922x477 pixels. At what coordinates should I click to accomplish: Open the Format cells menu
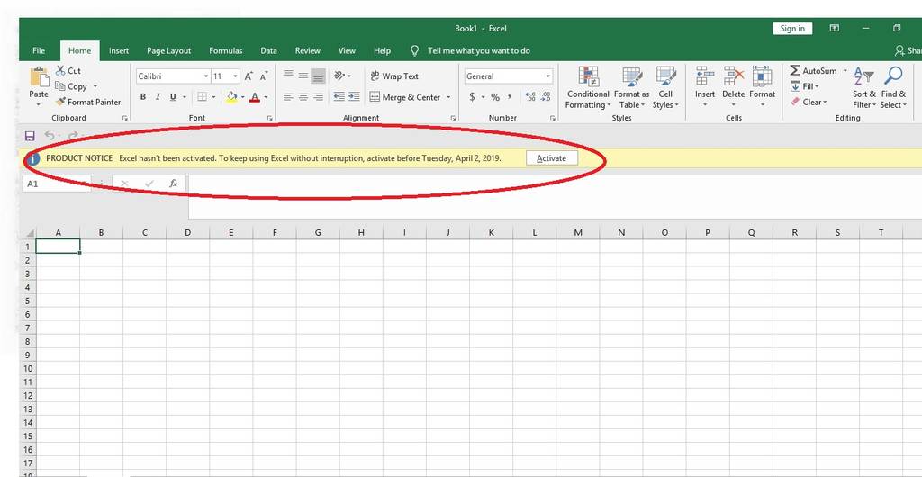(762, 87)
